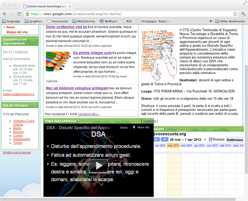This screenshot has height=201, width=248.
Task: Go to previous week in the calendar
Action: pos(157,139)
